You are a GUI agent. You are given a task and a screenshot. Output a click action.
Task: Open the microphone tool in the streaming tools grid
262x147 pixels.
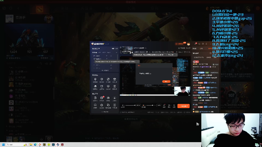[x=95, y=79]
